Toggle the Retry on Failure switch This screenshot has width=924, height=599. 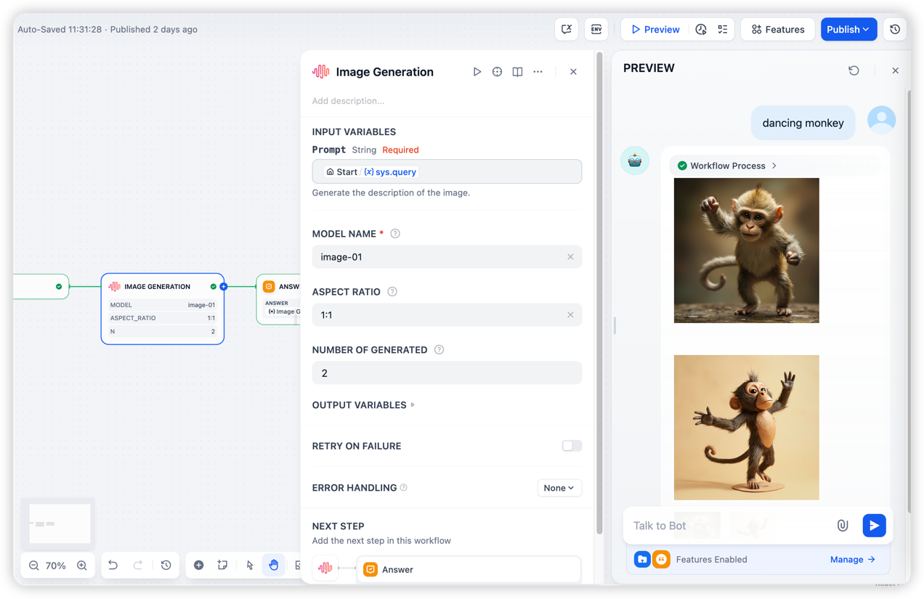point(572,446)
